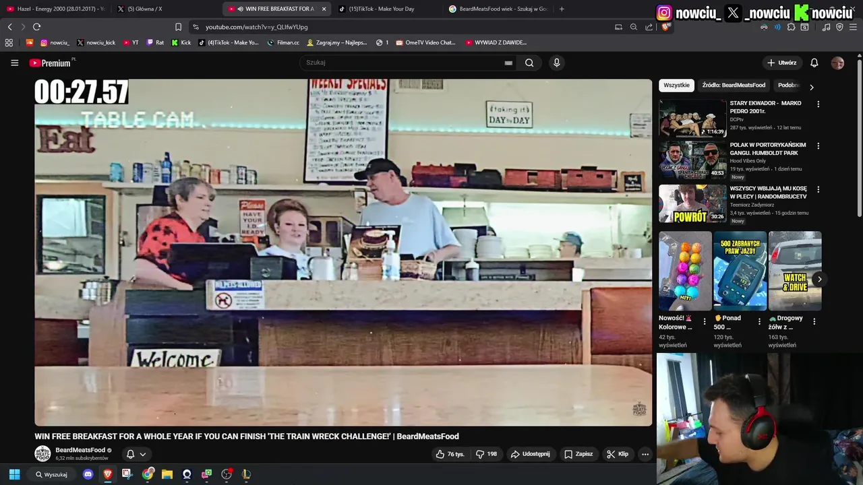Open the WYWIAD Z DAWIDE bookmark
The image size is (863, 485).
(x=496, y=42)
